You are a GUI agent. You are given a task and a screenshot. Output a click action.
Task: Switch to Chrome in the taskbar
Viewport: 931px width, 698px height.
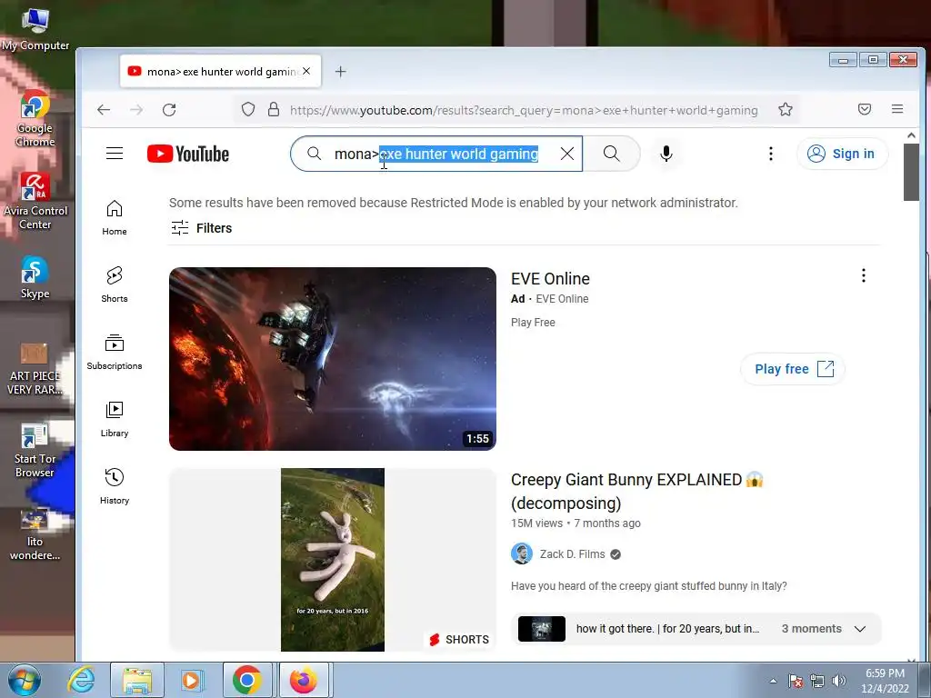click(x=247, y=680)
